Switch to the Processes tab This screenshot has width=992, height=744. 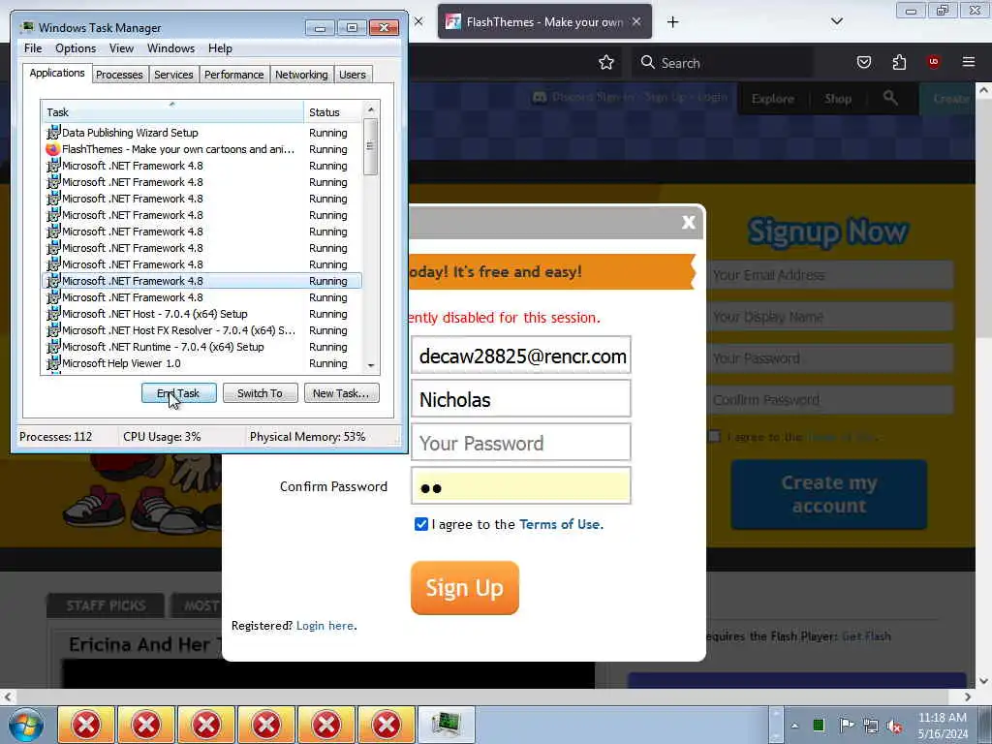click(119, 75)
